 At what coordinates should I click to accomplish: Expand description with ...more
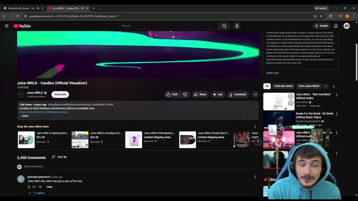pos(24,116)
